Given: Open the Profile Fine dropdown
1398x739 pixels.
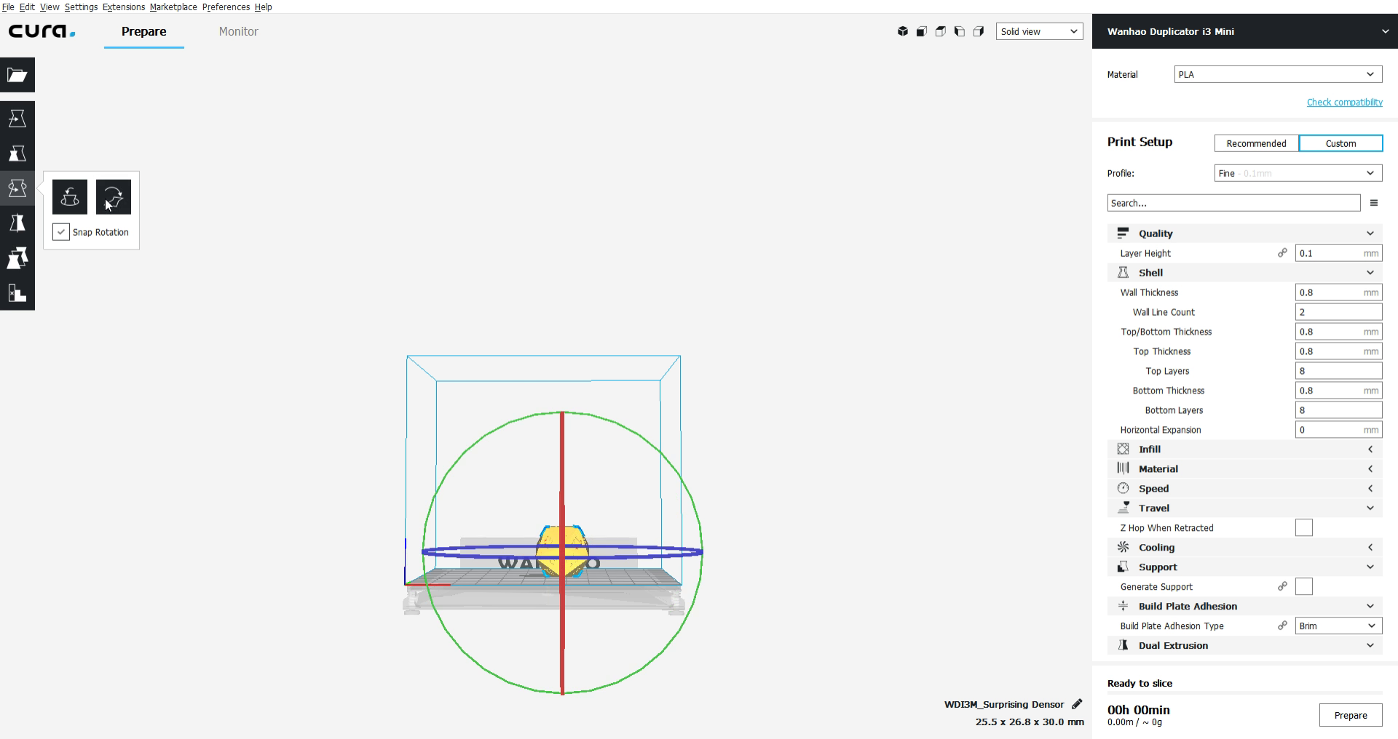Looking at the screenshot, I should click(1298, 173).
